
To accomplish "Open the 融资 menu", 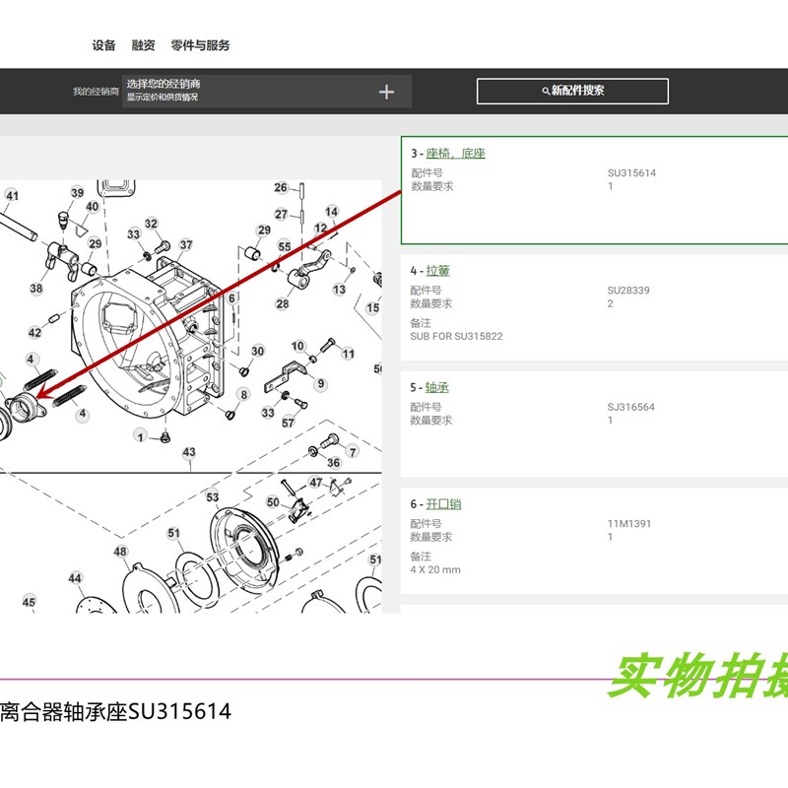I will click(142, 45).
